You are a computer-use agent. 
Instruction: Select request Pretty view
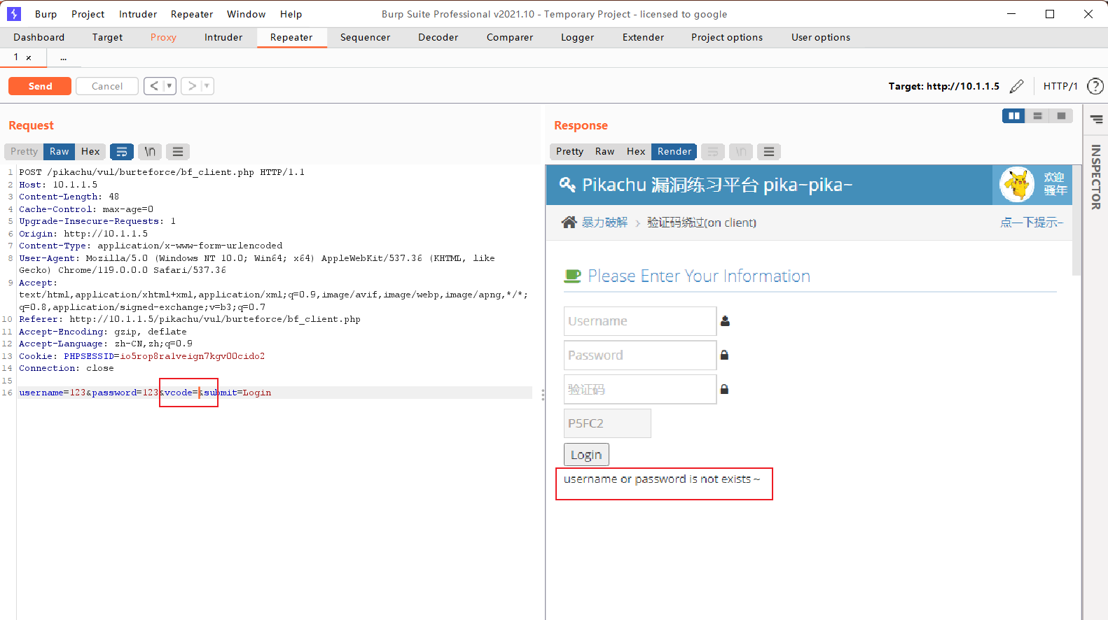tap(24, 151)
